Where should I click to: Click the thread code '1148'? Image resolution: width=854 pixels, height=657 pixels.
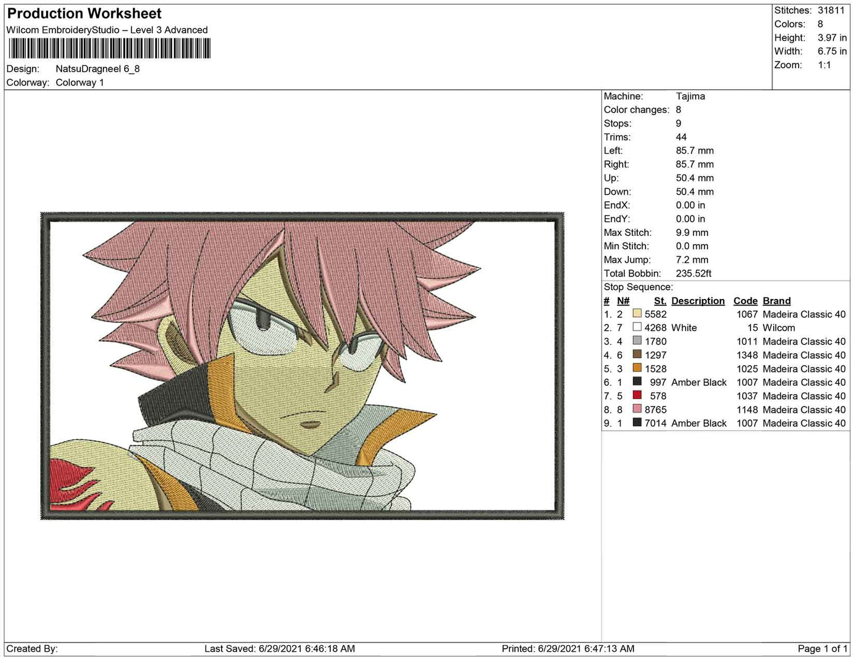click(x=747, y=409)
